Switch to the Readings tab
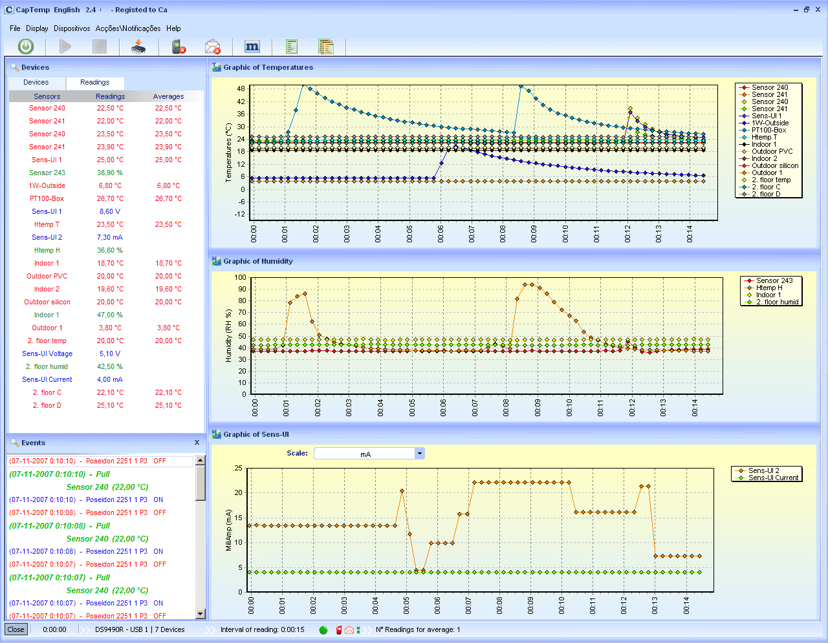The width and height of the screenshot is (828, 643). tap(95, 83)
